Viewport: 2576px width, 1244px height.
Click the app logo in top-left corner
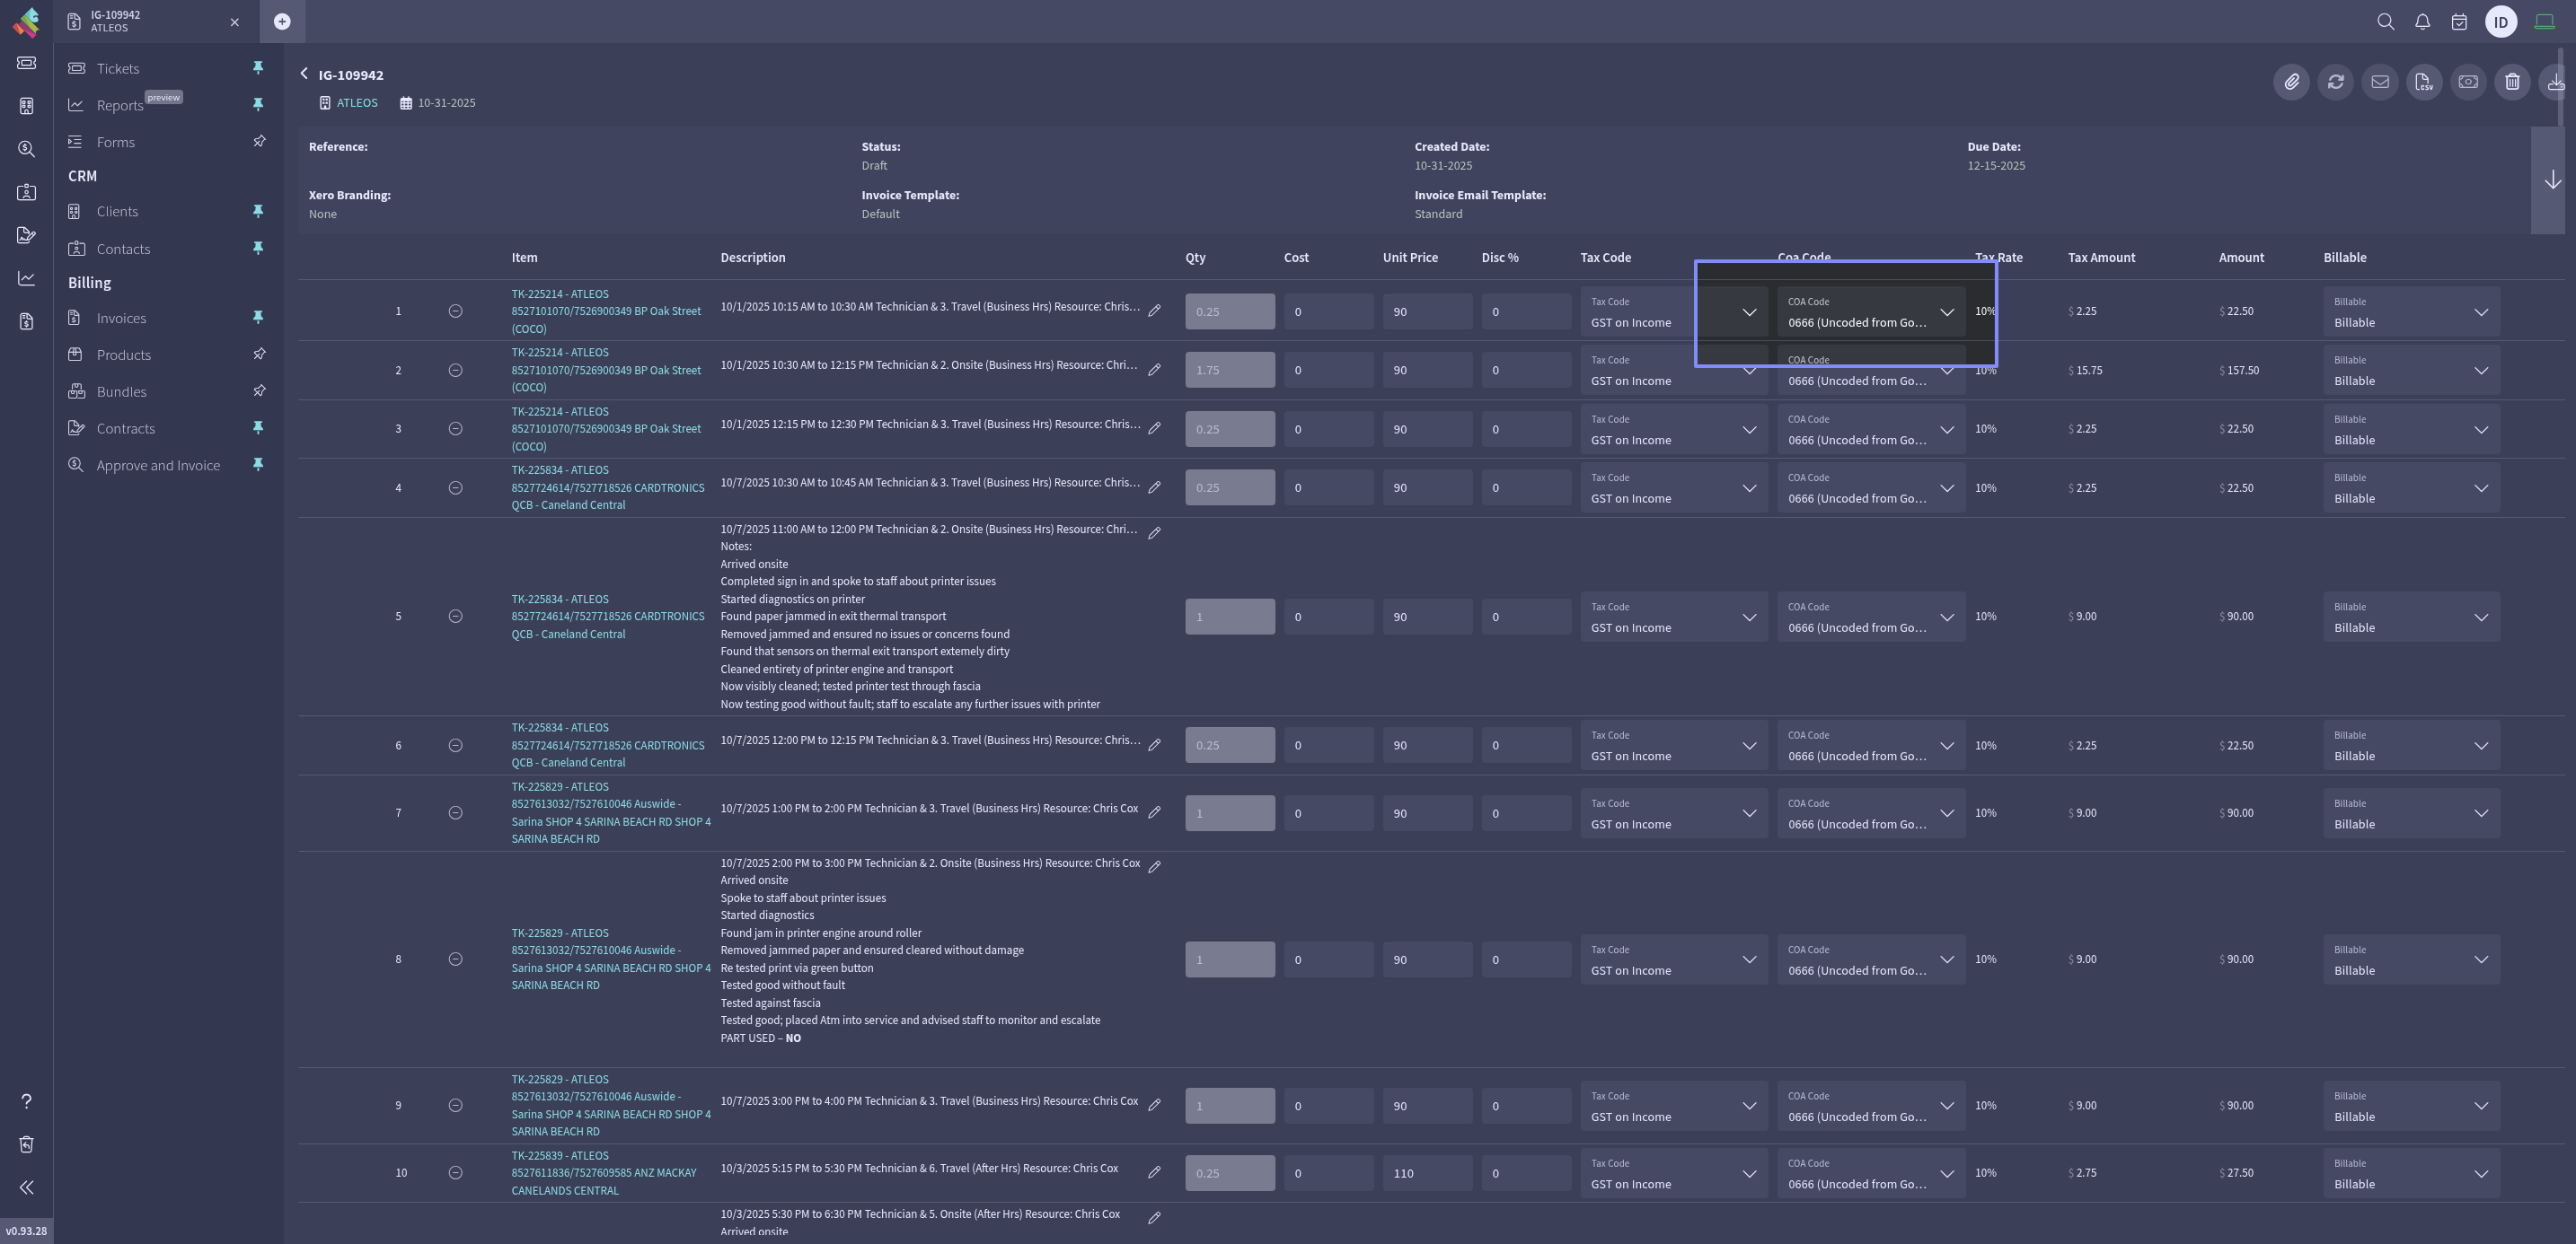tap(26, 21)
